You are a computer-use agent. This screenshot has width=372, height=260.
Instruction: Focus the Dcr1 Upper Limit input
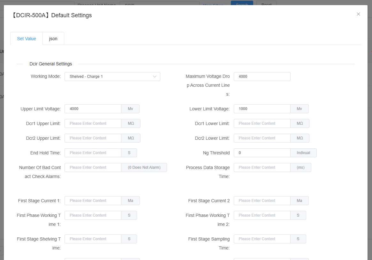click(93, 123)
